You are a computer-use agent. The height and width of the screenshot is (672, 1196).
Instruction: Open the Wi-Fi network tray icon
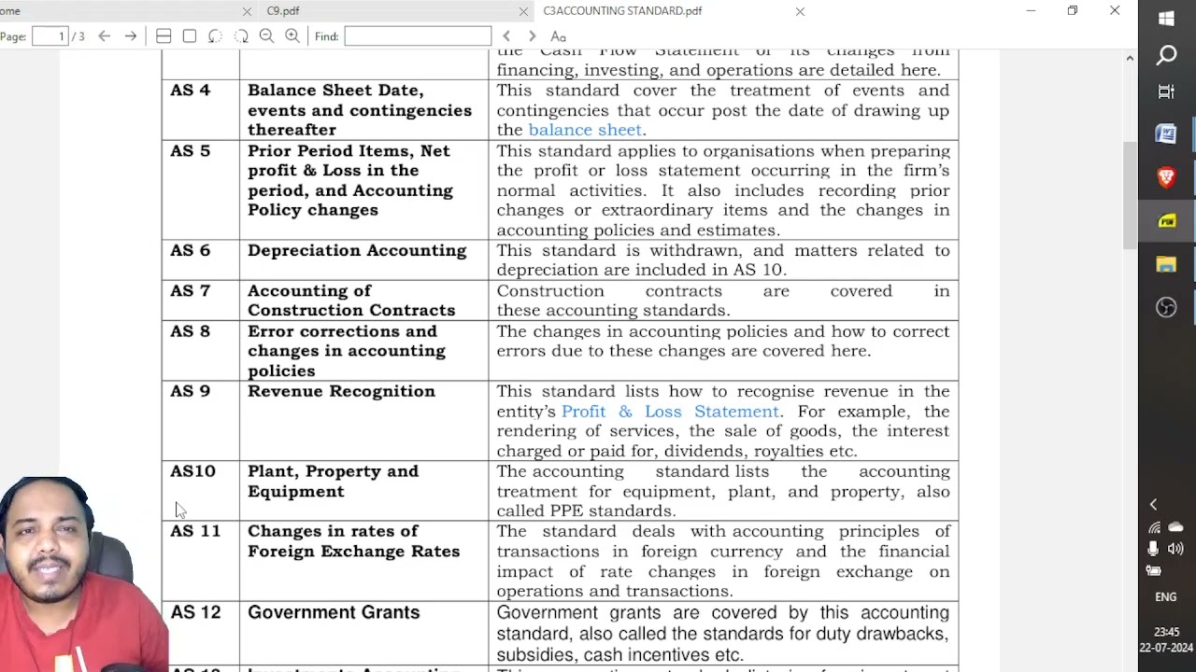[1155, 527]
